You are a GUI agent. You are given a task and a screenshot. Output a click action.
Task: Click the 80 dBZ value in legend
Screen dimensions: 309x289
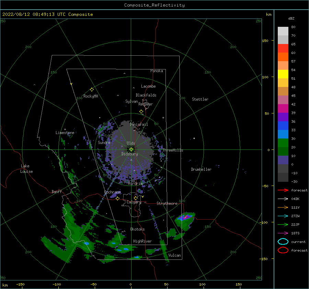(x=293, y=27)
